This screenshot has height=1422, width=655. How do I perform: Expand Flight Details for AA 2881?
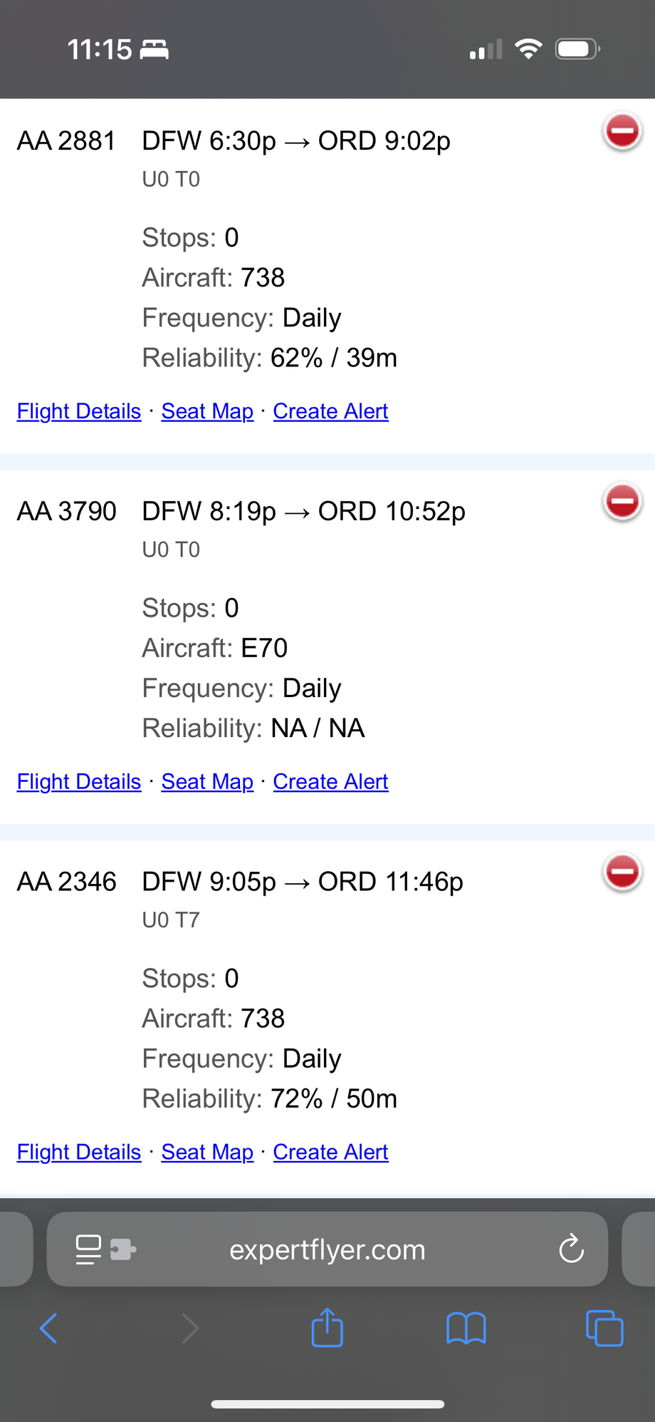(x=78, y=411)
